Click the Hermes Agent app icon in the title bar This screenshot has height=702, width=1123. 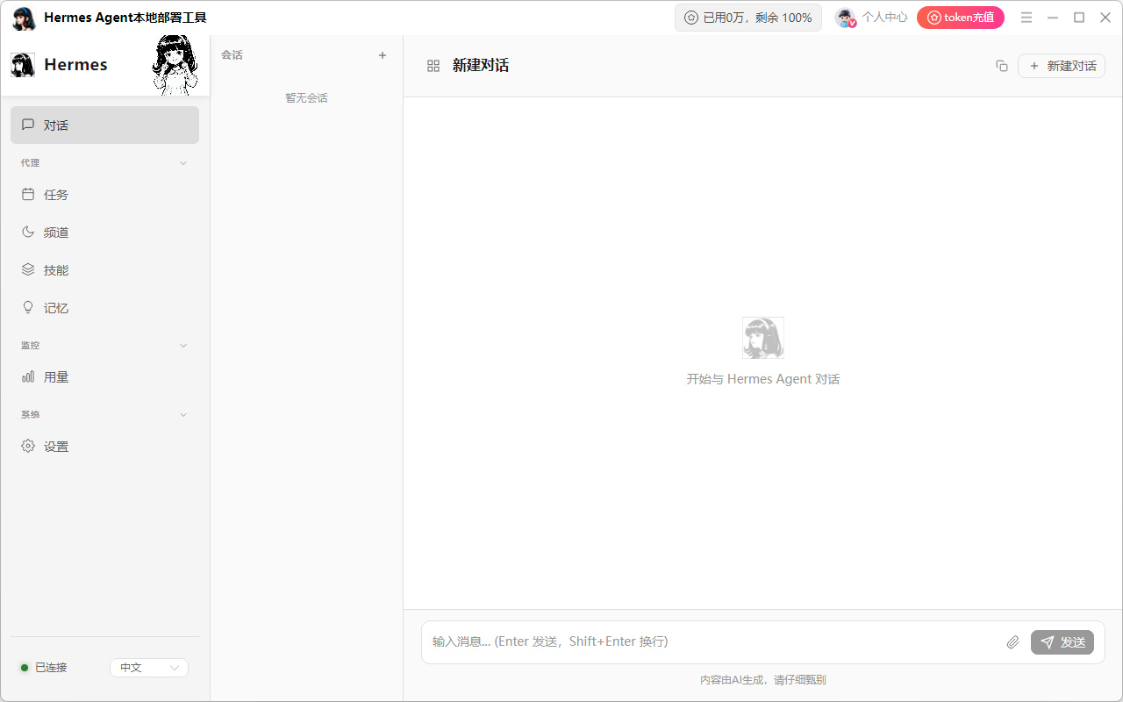24,18
